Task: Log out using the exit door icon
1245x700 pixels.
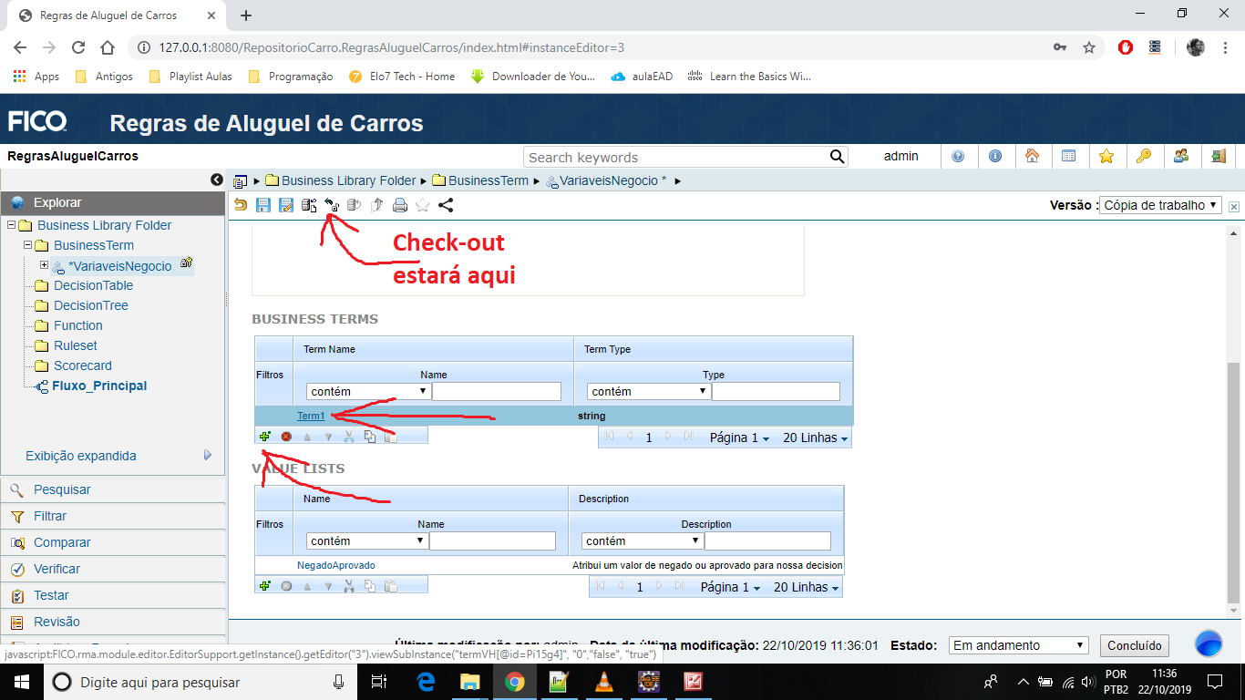Action: [1218, 156]
